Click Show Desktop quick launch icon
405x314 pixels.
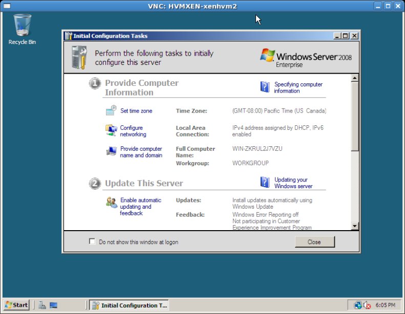click(54, 305)
